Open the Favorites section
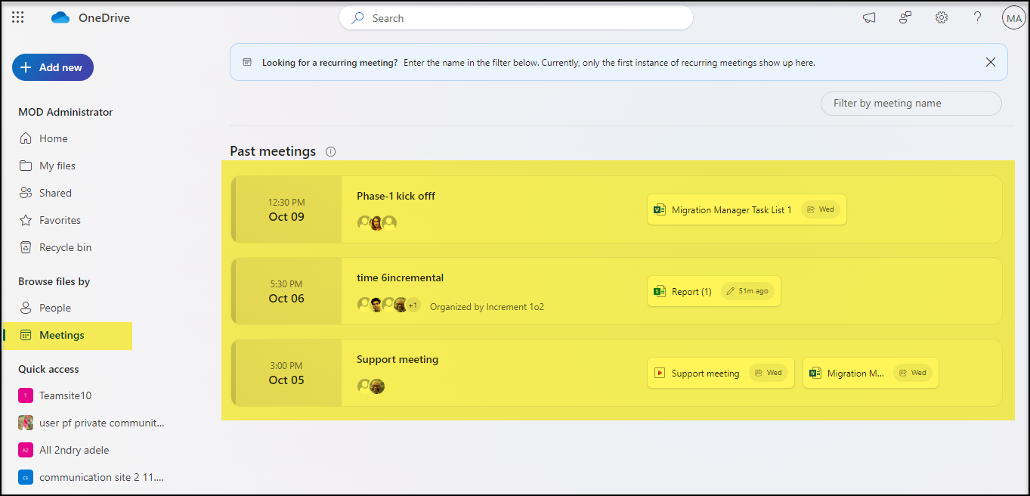This screenshot has width=1030, height=496. 60,220
